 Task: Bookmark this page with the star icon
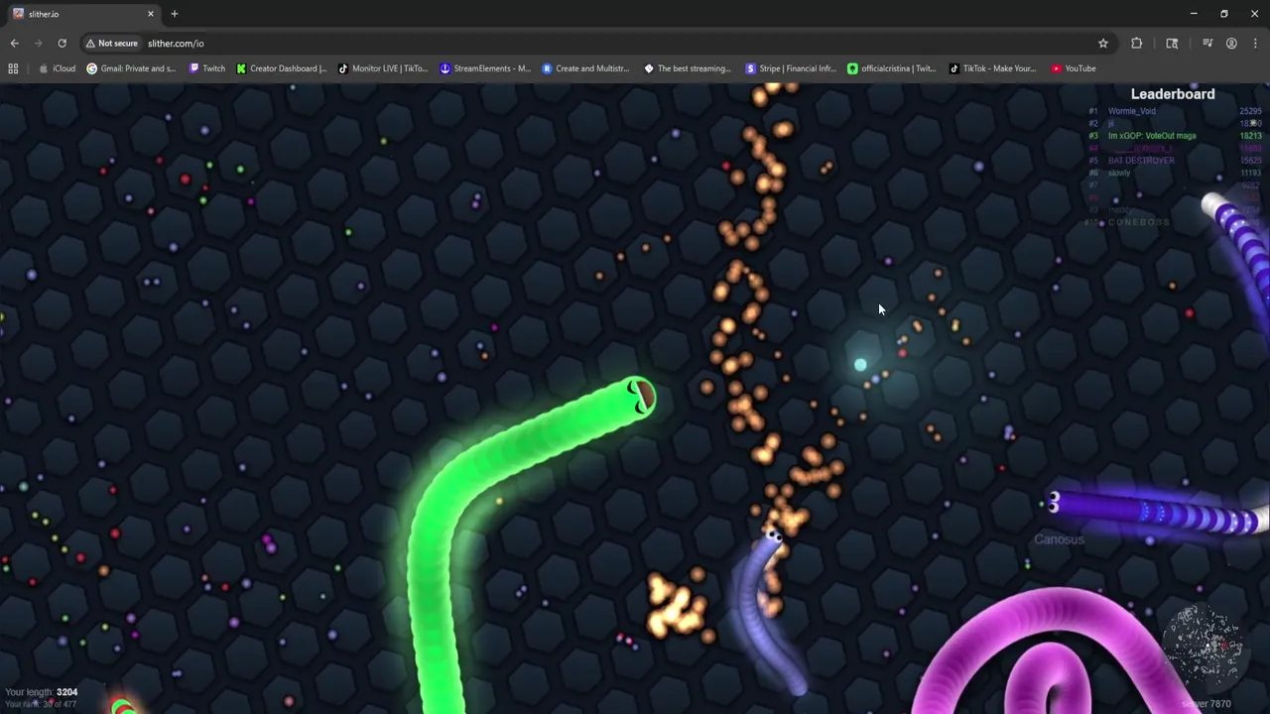coord(1102,43)
